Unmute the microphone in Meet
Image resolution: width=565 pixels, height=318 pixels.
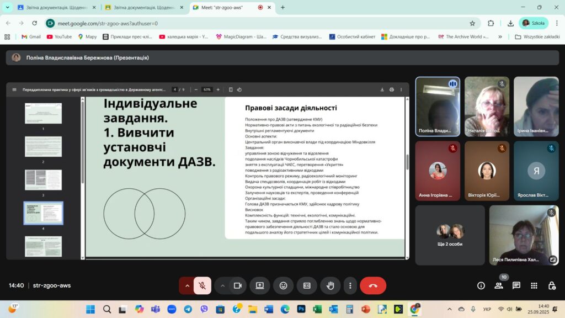coord(202,285)
